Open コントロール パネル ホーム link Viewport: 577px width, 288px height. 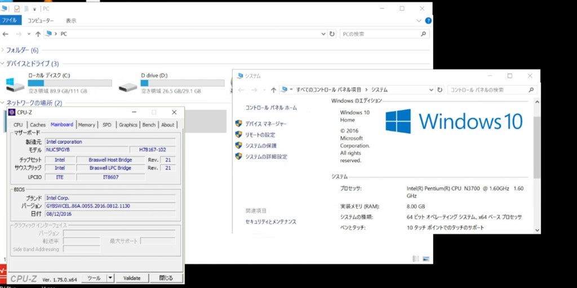(x=271, y=108)
